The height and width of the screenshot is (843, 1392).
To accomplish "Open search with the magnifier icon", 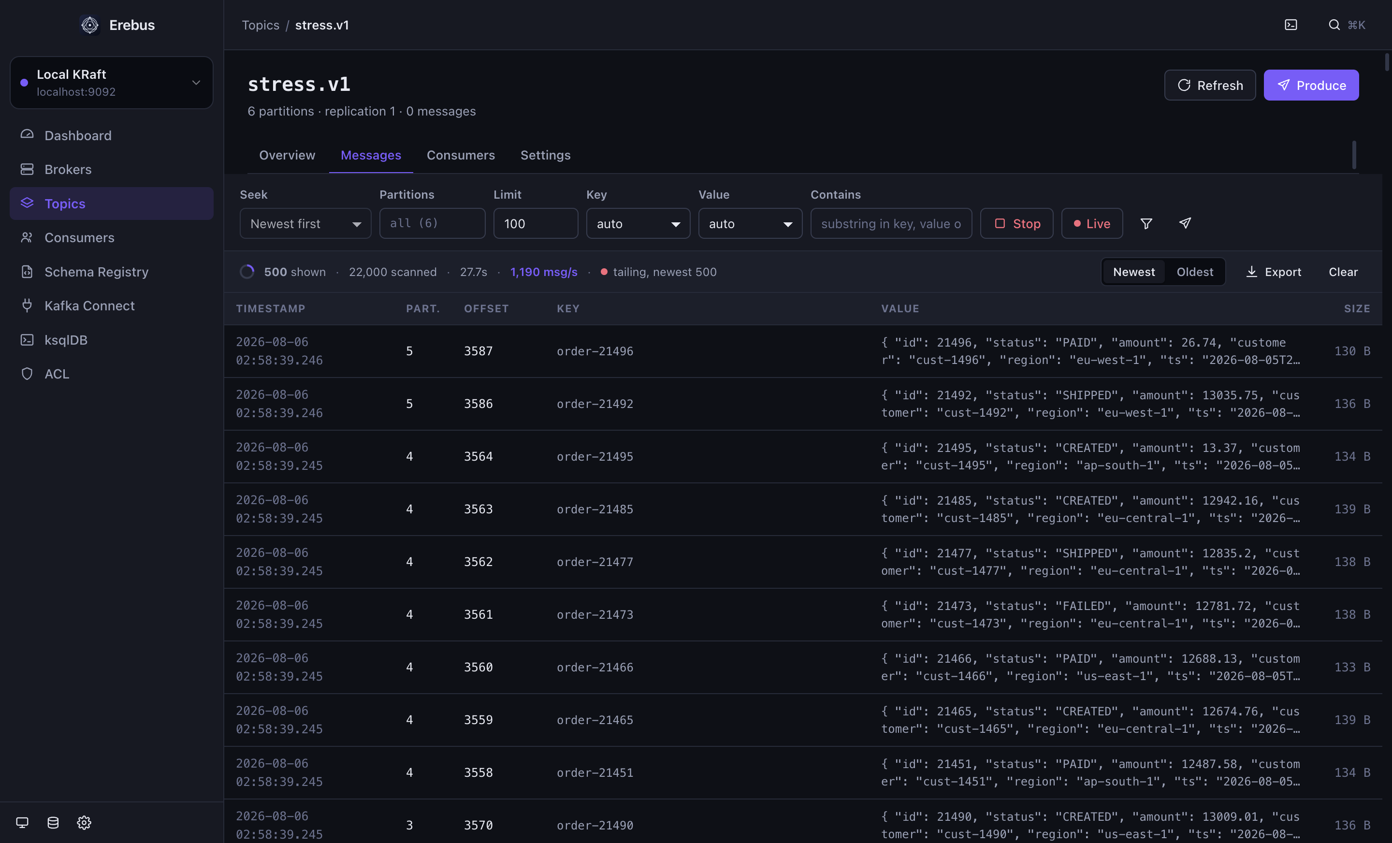I will (1334, 25).
